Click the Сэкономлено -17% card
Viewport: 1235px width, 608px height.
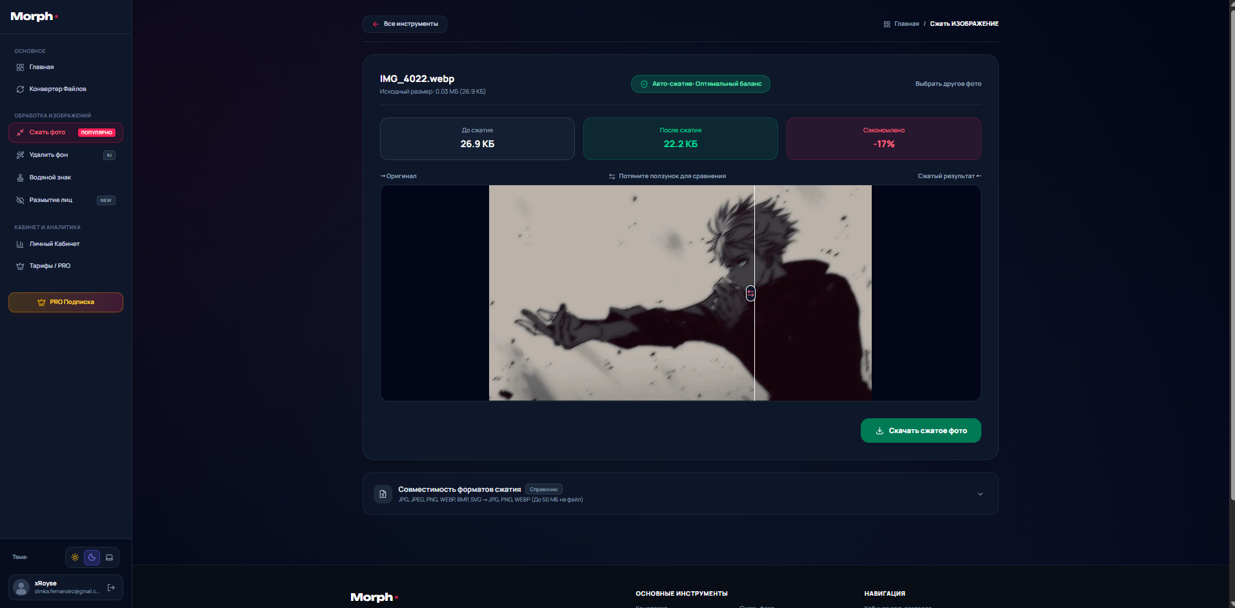pos(884,139)
